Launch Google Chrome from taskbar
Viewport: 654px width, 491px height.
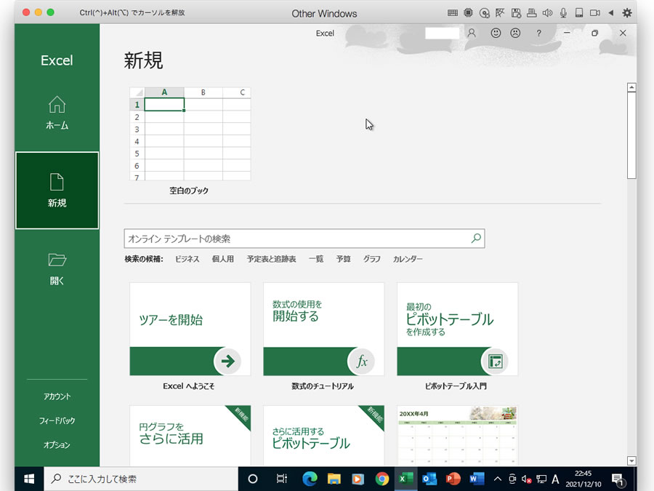(381, 479)
